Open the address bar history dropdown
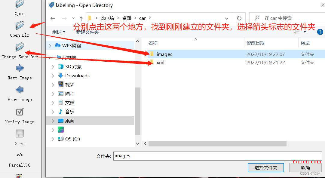This screenshot has width=325, height=178. click(x=227, y=18)
